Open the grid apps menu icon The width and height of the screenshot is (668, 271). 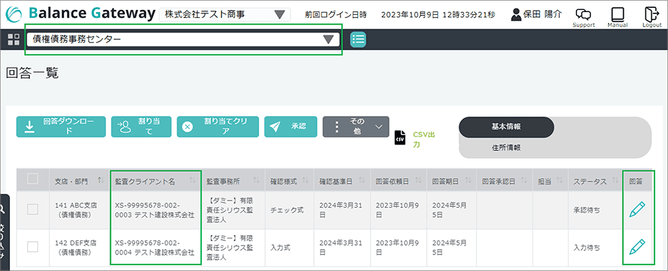coord(13,39)
